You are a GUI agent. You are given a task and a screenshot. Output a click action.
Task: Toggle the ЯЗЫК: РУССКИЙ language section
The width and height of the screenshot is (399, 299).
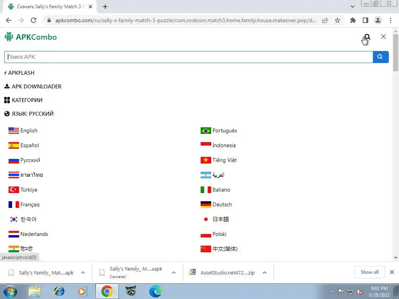[29, 114]
